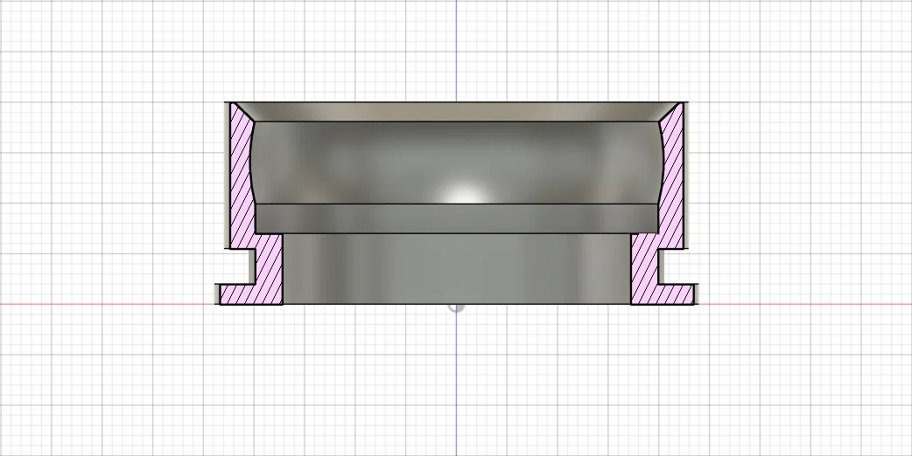Select the top chamfered inner rim face
The image size is (912, 456).
pyautogui.click(x=457, y=112)
